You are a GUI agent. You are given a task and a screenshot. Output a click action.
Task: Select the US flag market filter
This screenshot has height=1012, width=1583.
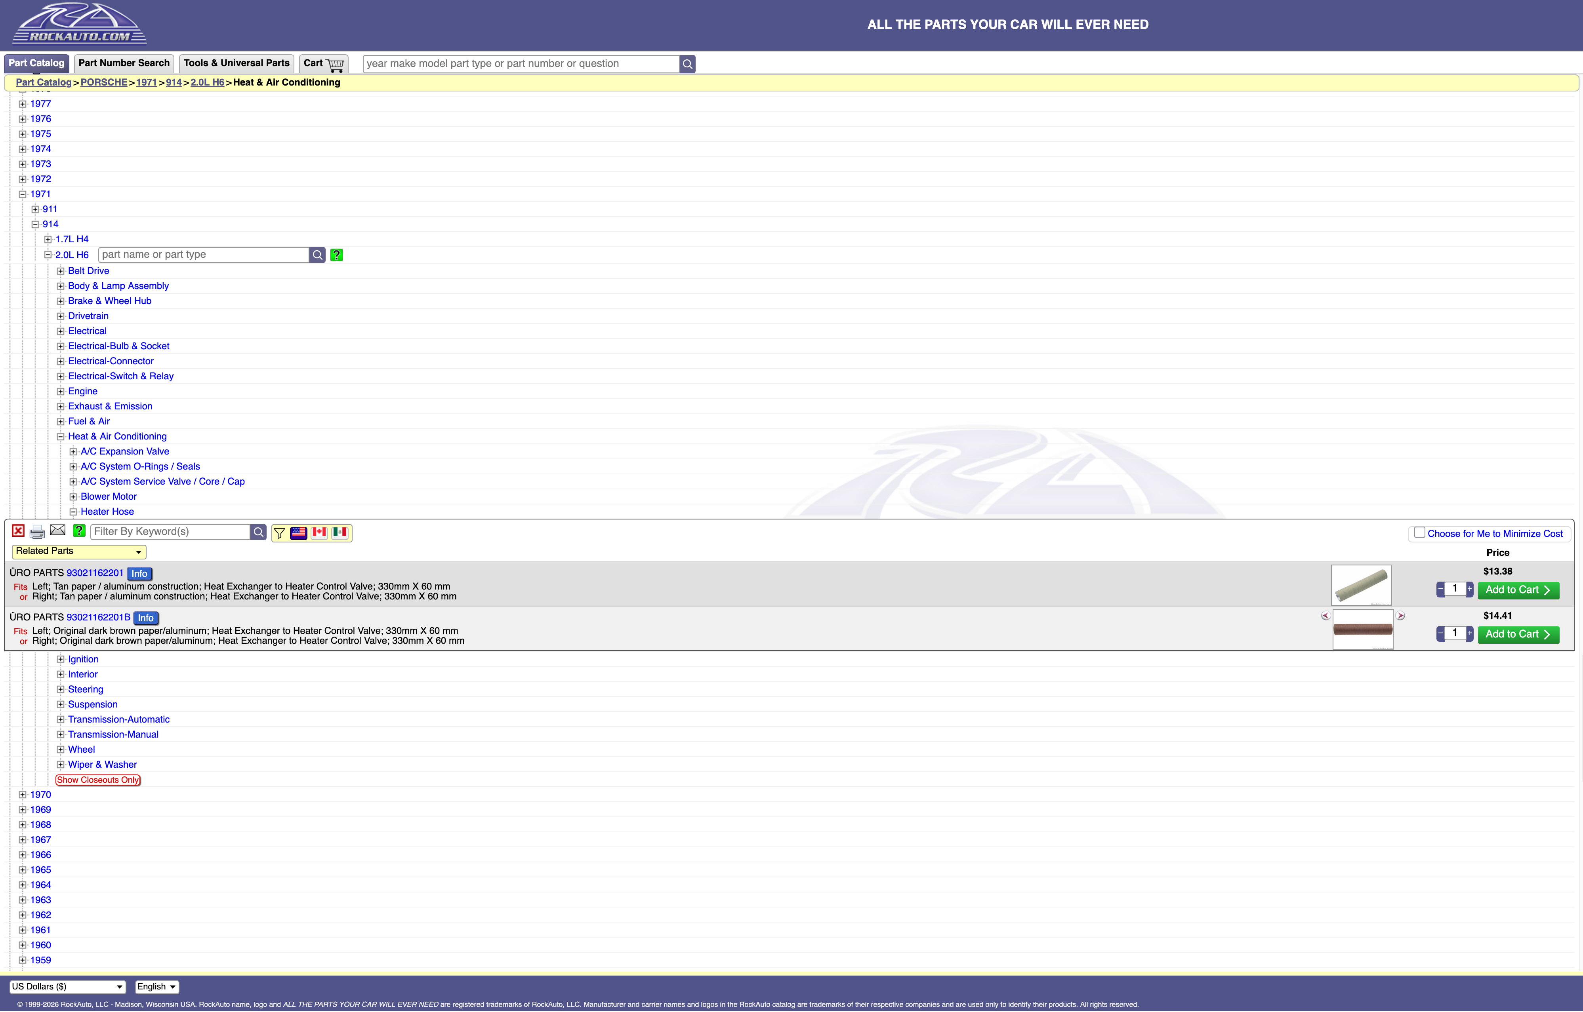298,533
